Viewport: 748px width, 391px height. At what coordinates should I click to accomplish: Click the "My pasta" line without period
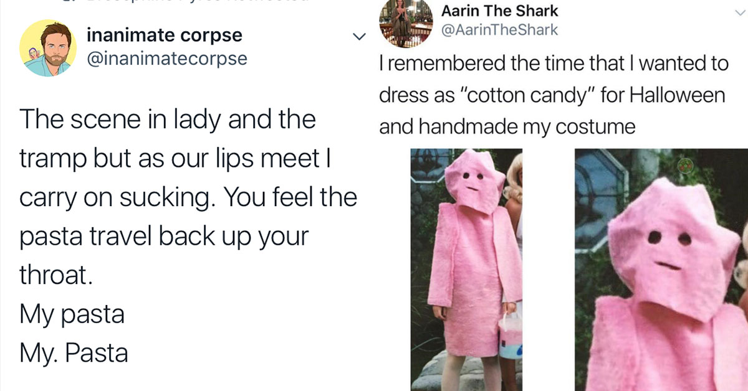click(72, 315)
